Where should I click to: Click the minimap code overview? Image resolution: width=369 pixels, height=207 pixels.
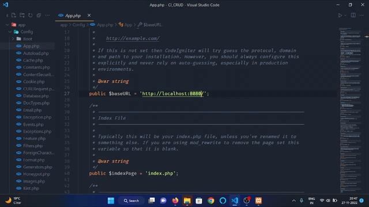351,110
